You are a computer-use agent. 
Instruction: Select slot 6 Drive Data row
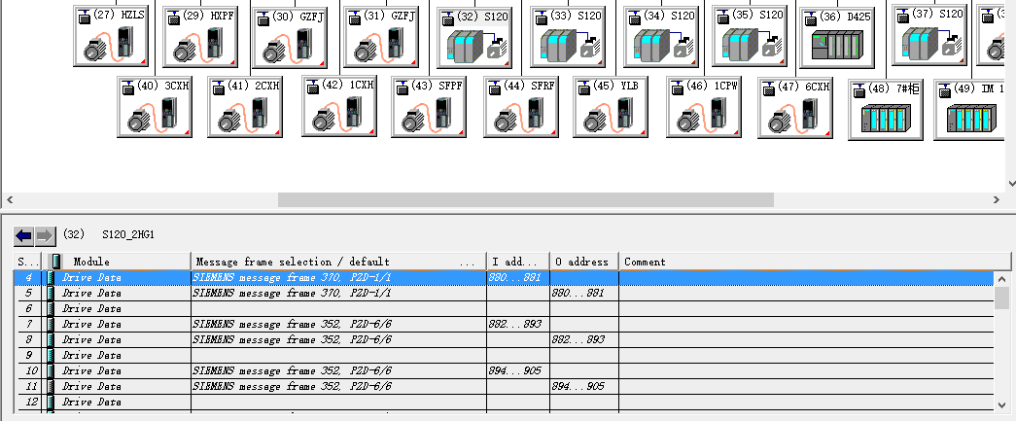(505, 309)
